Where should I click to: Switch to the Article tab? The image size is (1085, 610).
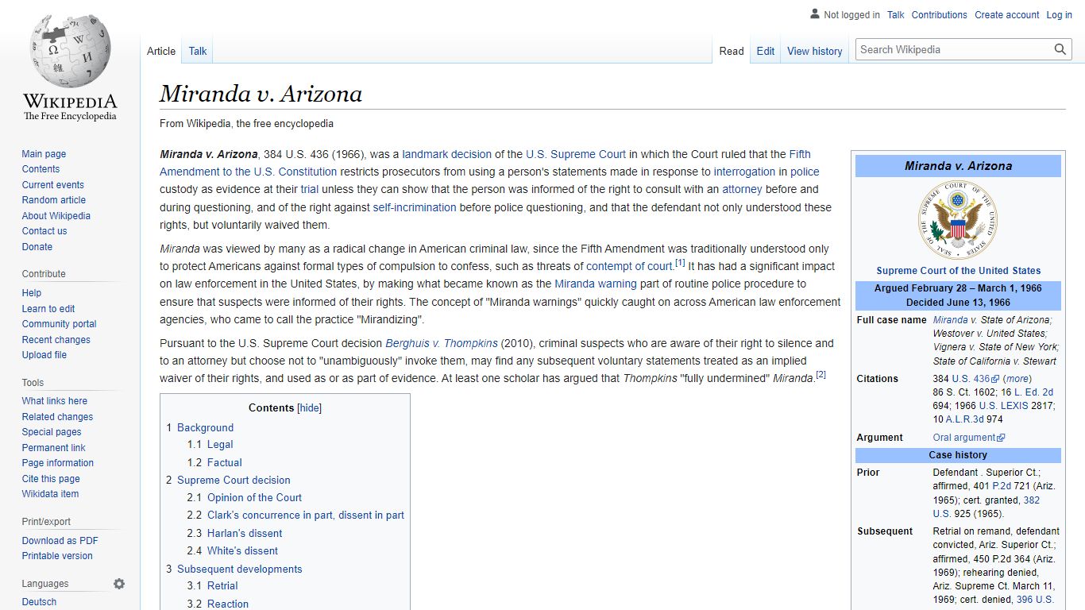[161, 51]
